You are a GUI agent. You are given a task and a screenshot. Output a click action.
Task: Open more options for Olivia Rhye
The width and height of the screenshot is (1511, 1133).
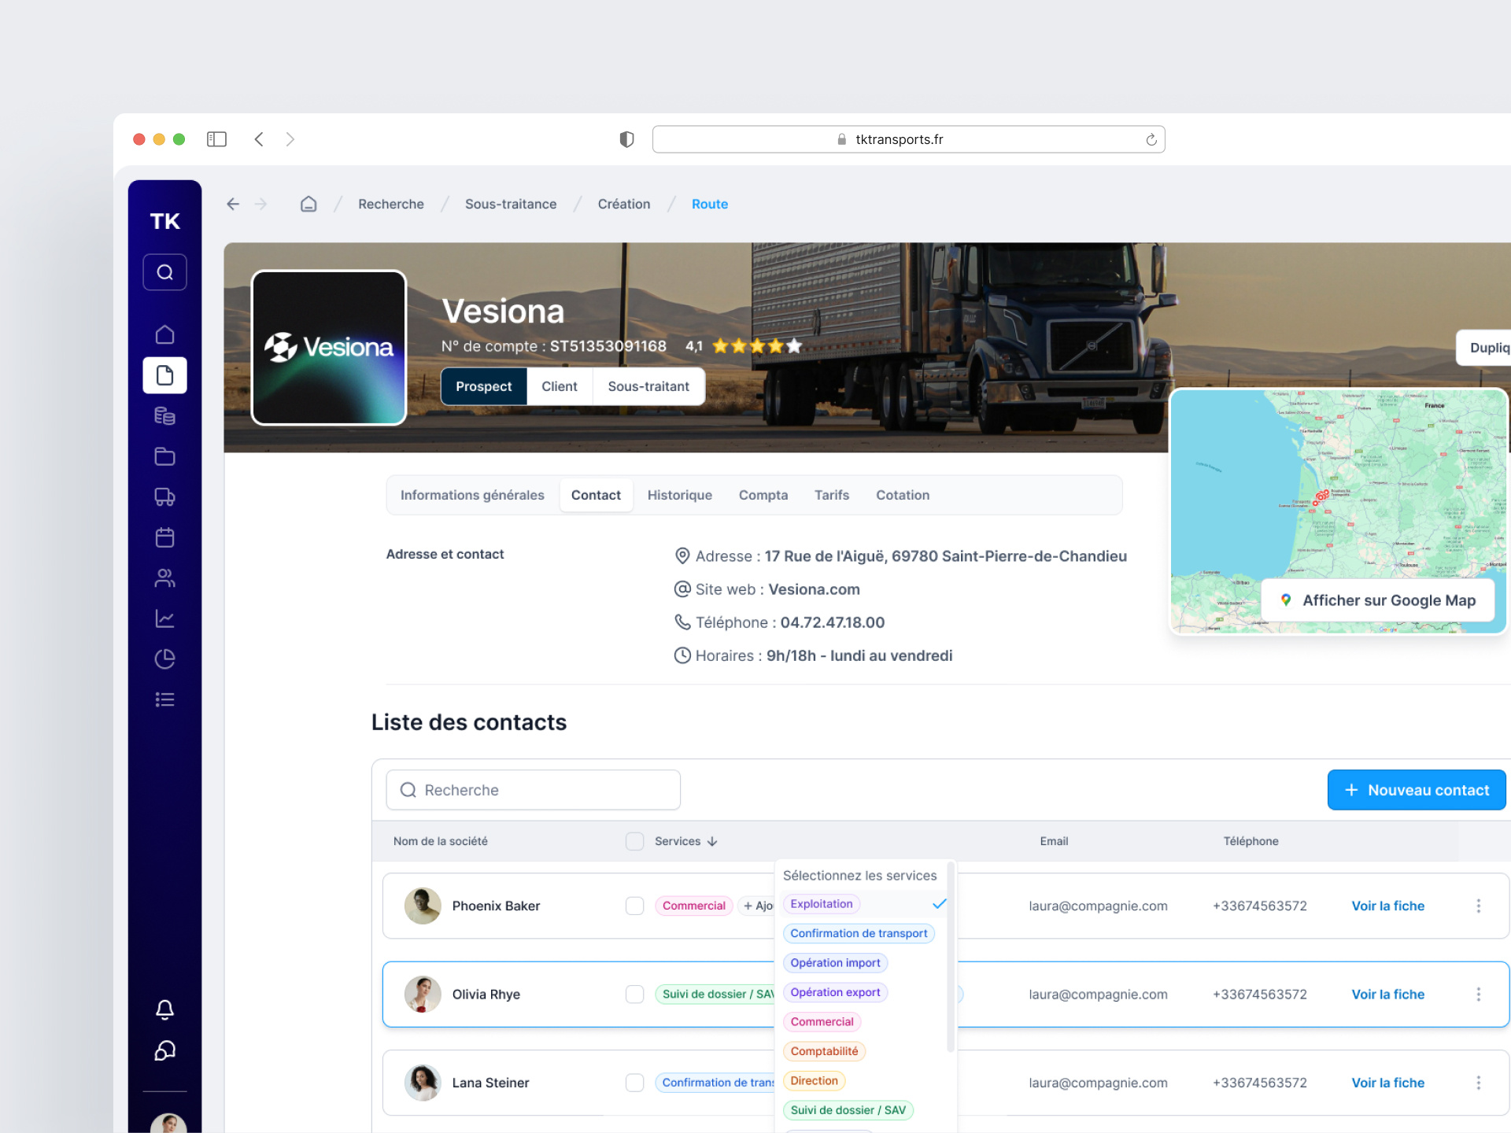tap(1479, 995)
